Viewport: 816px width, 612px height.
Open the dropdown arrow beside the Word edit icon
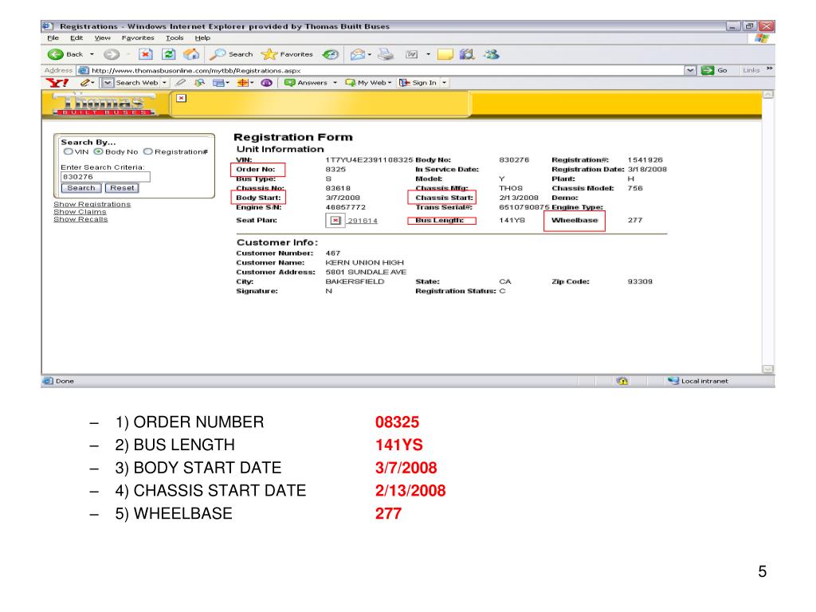coord(428,54)
